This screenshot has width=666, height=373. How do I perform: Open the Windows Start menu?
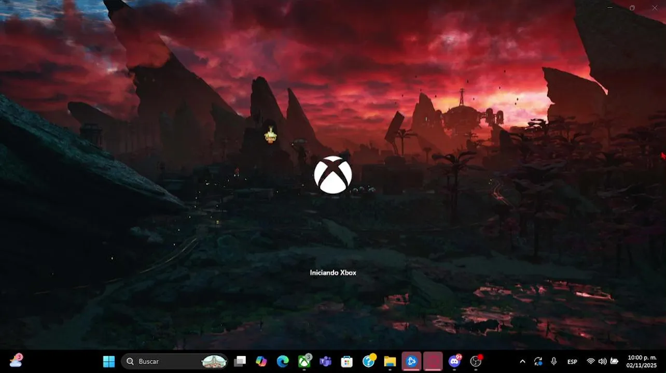click(x=109, y=361)
